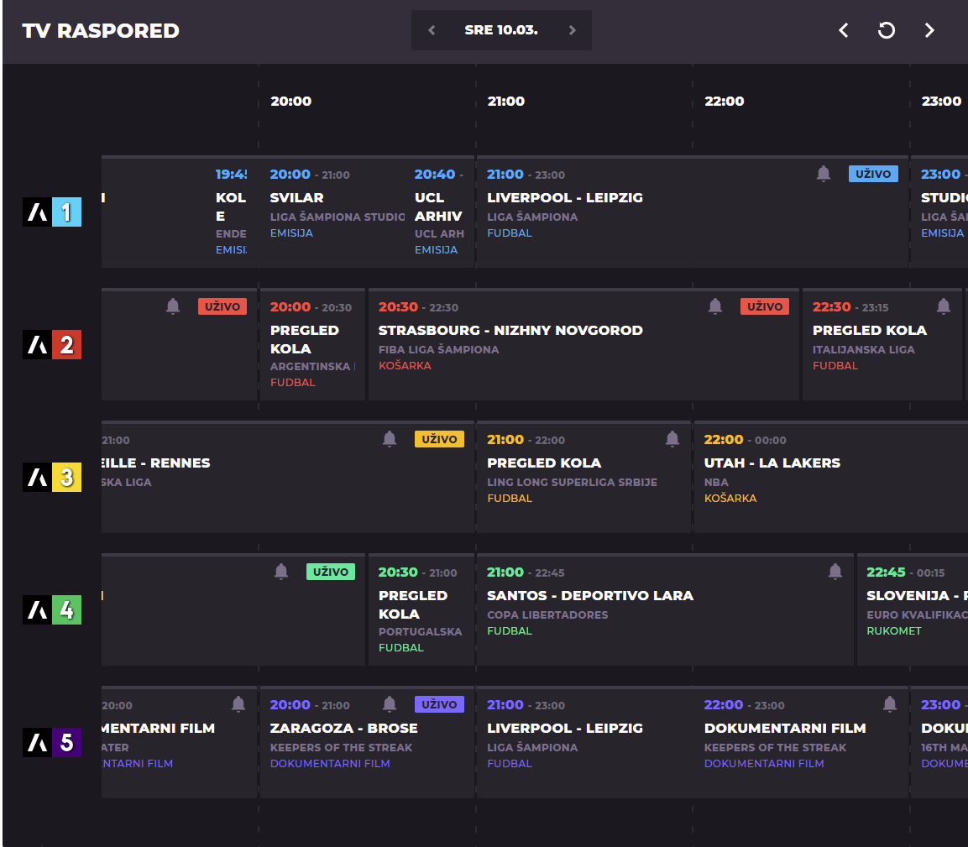Screen dimensions: 968x847
Task: Set reminder bell for 21:00 Pregled Kola Superliga Srbije
Action: click(x=672, y=439)
